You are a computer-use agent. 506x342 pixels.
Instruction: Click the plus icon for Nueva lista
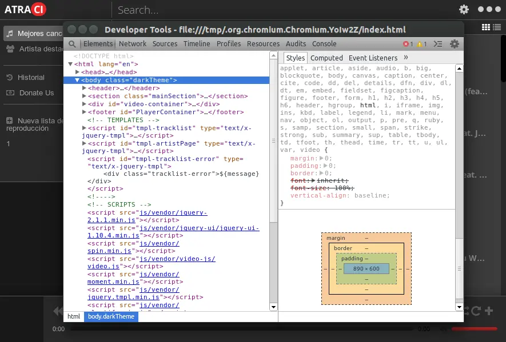pyautogui.click(x=9, y=120)
